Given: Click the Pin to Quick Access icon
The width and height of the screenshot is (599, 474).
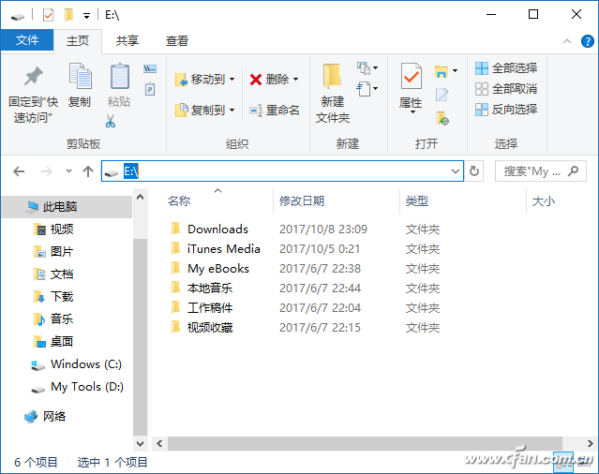Looking at the screenshot, I should pyautogui.click(x=34, y=76).
